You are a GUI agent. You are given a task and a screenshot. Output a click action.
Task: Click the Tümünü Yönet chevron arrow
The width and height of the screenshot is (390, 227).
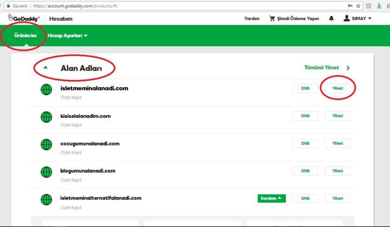348,68
